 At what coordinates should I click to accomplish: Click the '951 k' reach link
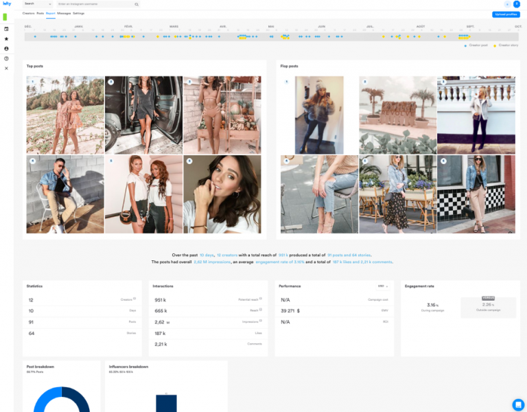(283, 255)
